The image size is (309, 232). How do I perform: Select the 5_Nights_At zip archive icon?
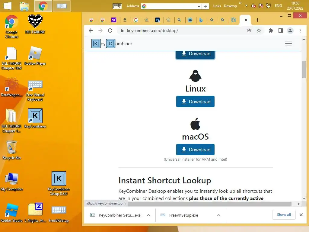35,213
